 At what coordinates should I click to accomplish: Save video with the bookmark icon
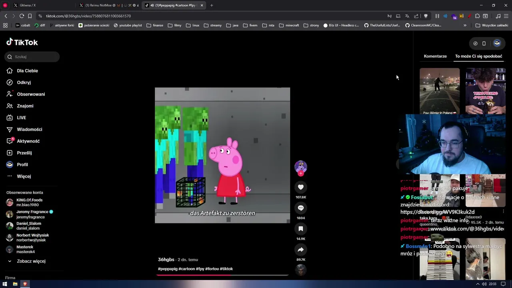tap(301, 228)
